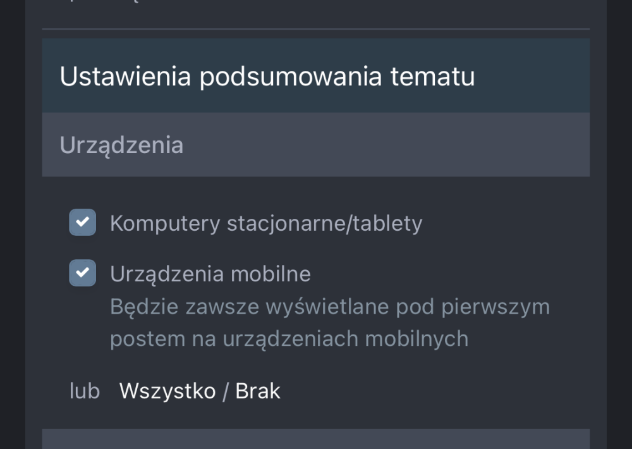Click the white checkmark beside Komputery stacjonarne/tablety

point(83,223)
